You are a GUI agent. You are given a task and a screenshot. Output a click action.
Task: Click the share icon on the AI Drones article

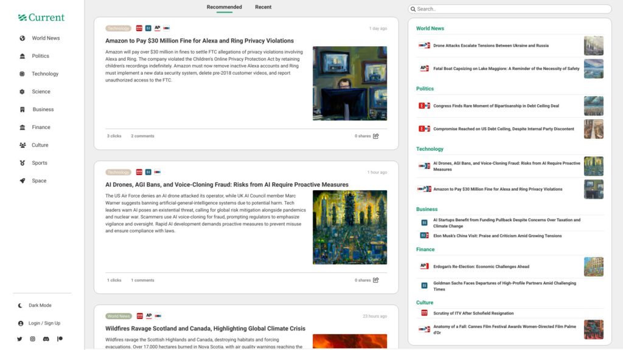376,280
